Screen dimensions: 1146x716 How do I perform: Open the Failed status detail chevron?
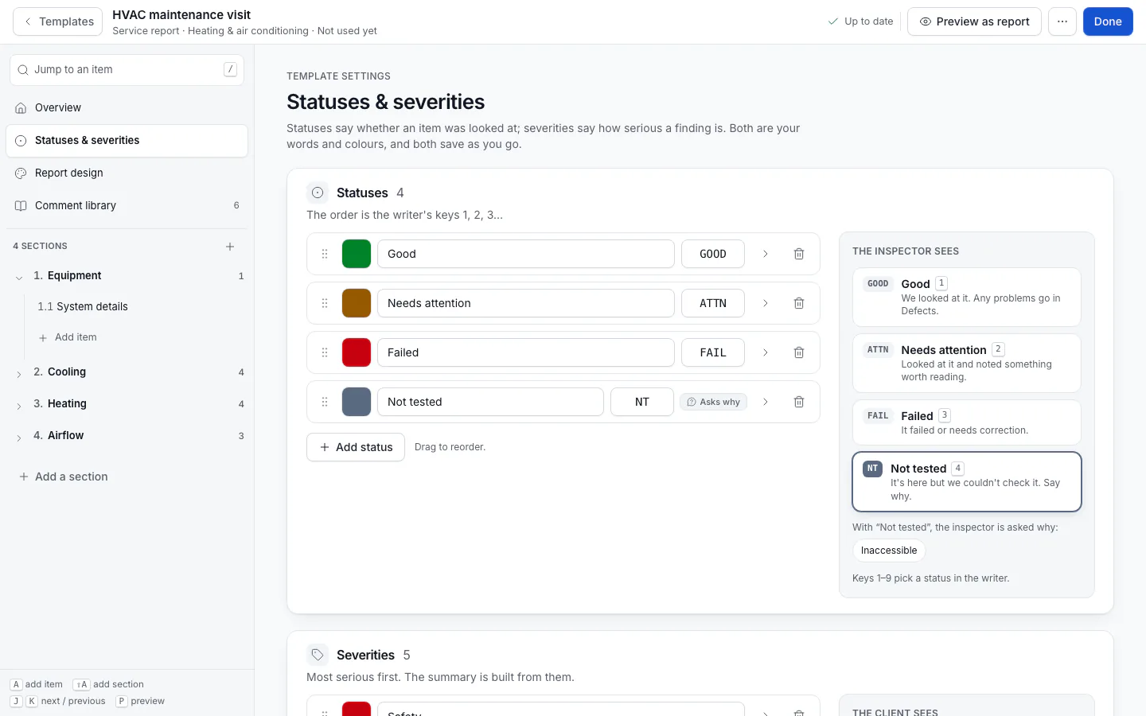[x=766, y=352]
